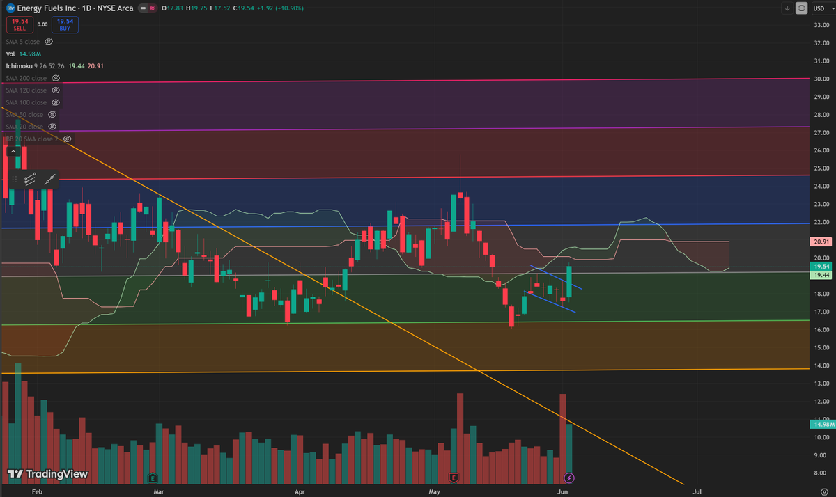Open the purple lightning event marker in June
Screen dimensions: 836x497
(569, 478)
